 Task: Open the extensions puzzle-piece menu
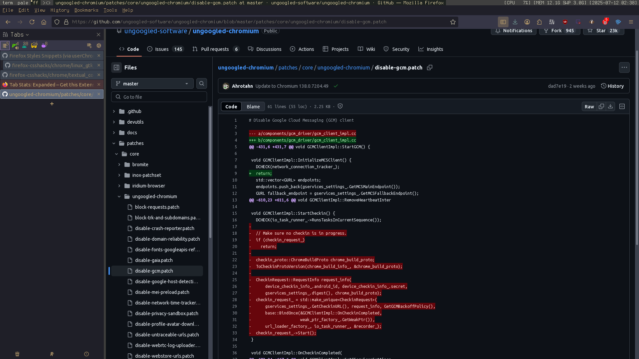539,22
